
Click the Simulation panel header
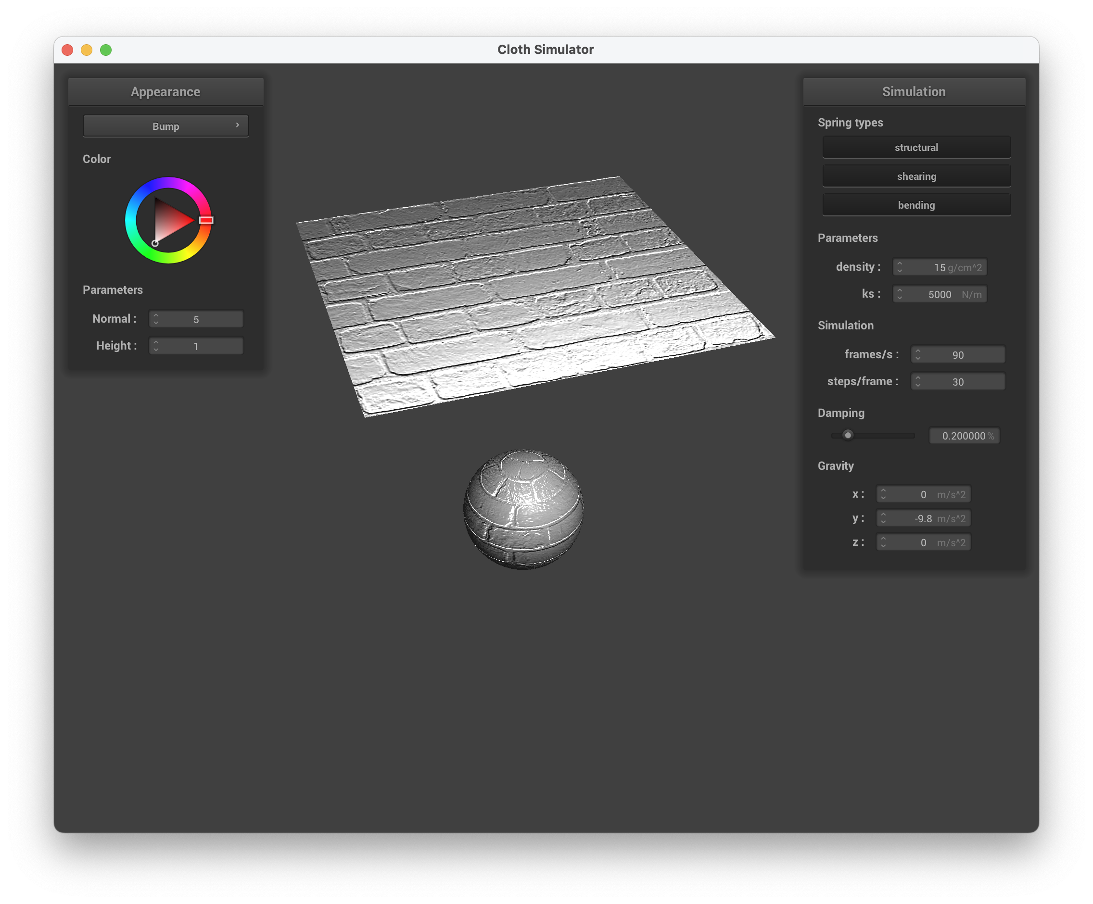(x=914, y=92)
